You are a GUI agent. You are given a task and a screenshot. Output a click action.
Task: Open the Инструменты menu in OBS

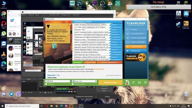[66, 15]
